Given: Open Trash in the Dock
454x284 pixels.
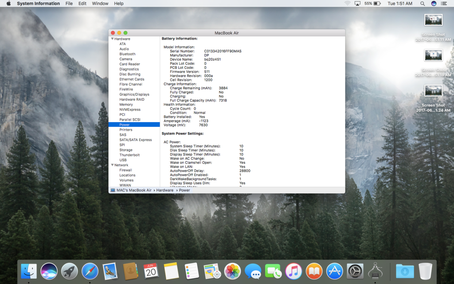Looking at the screenshot, I should (x=425, y=272).
